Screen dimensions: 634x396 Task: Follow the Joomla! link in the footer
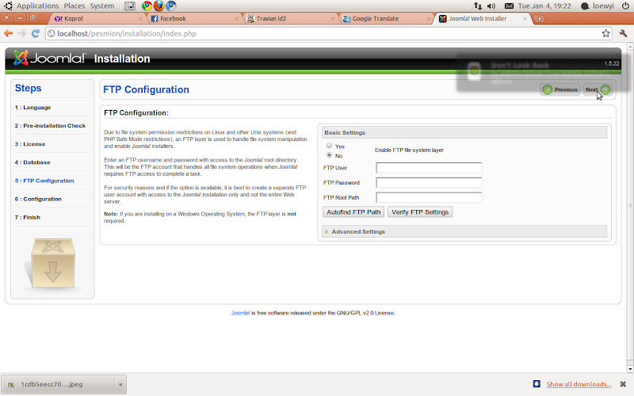click(240, 313)
